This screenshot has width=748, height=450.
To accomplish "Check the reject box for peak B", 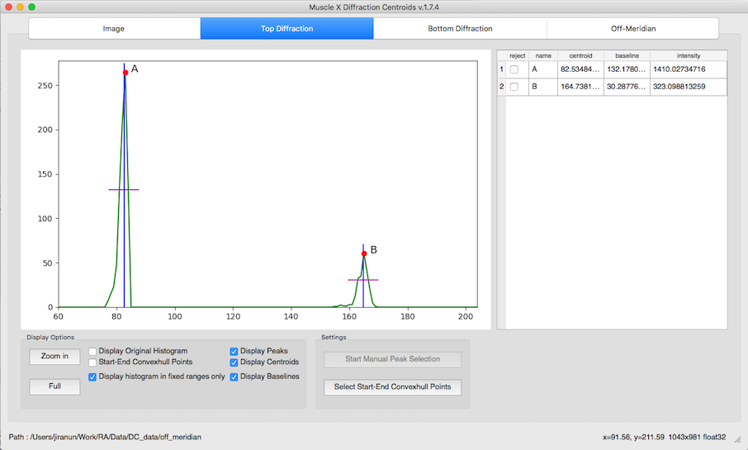I will pyautogui.click(x=514, y=87).
